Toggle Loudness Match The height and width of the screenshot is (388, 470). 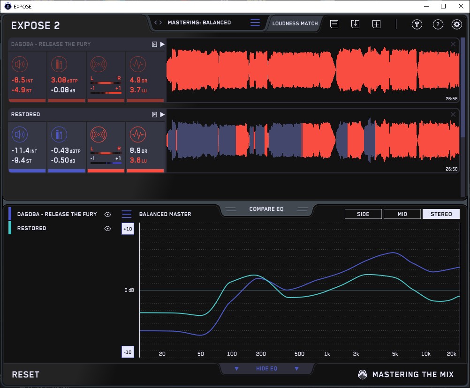coord(295,23)
